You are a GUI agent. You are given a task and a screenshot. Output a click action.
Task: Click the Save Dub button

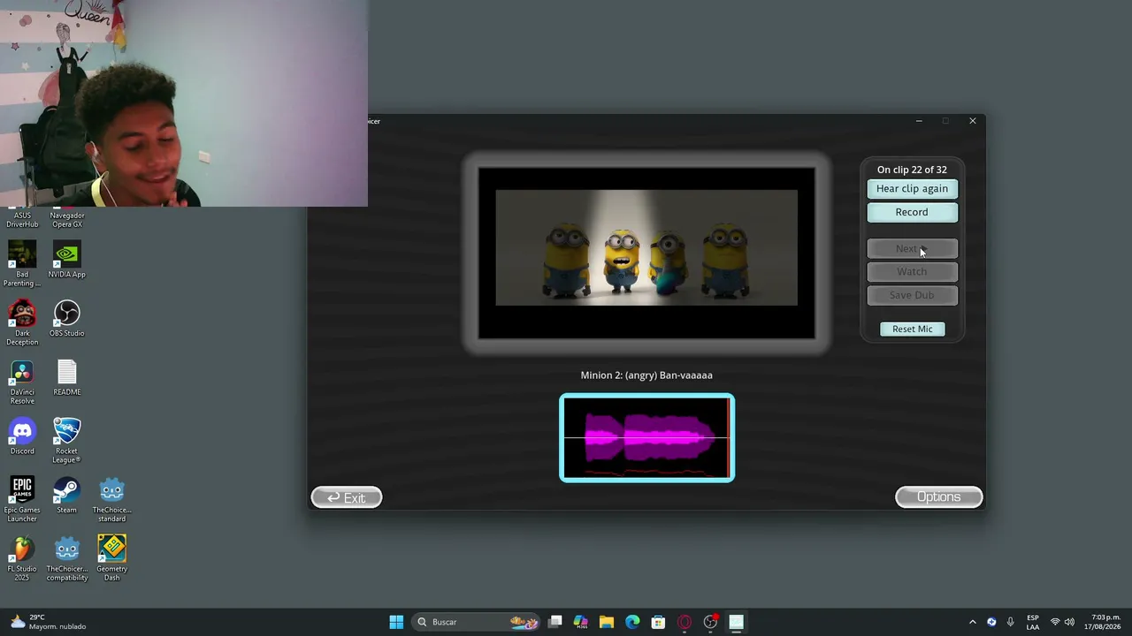tap(912, 295)
